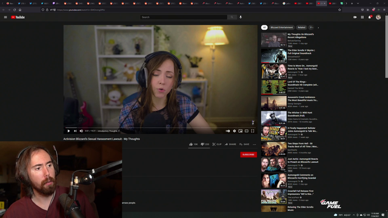The height and width of the screenshot is (218, 388).
Task: Save the video to a playlist
Action: [244, 144]
